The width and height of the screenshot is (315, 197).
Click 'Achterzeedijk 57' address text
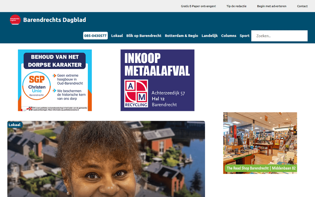168,93
